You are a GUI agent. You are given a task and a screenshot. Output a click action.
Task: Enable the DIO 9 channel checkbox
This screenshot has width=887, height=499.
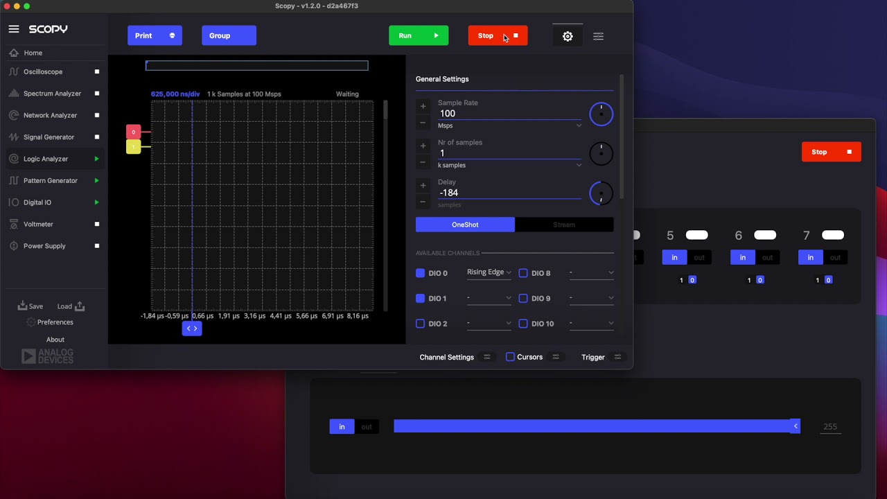pyautogui.click(x=523, y=298)
